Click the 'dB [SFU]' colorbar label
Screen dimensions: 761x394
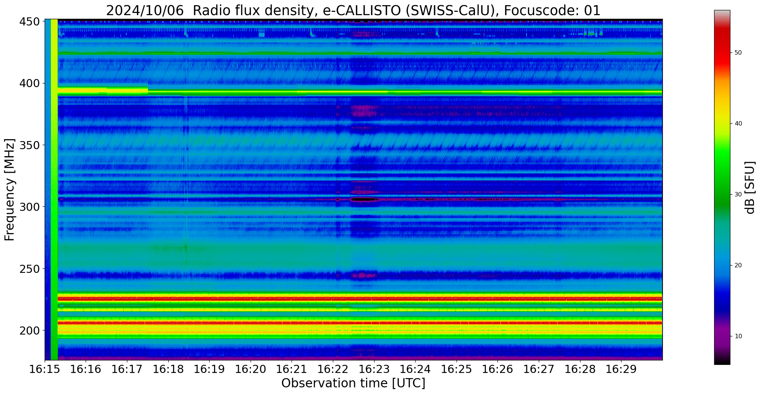pyautogui.click(x=750, y=188)
